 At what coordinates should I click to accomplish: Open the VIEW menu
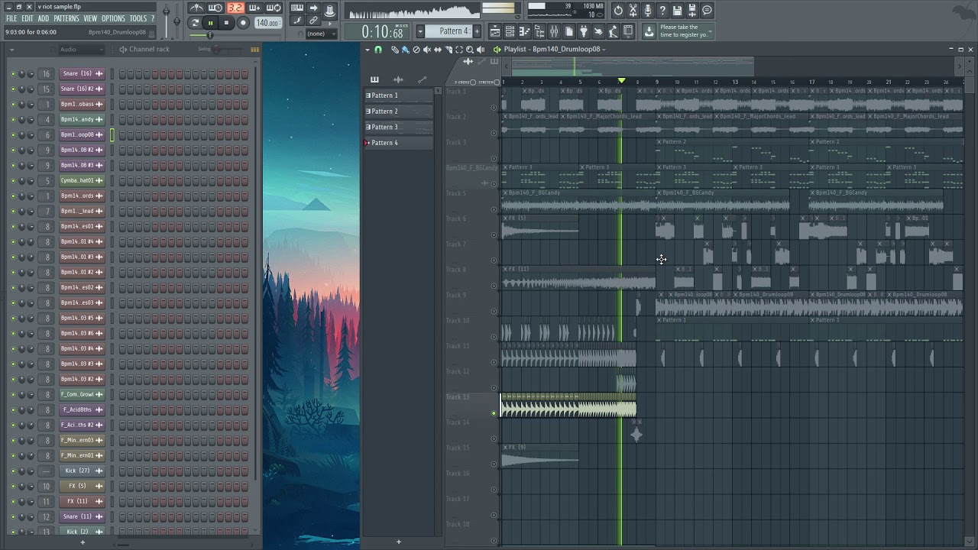(90, 18)
